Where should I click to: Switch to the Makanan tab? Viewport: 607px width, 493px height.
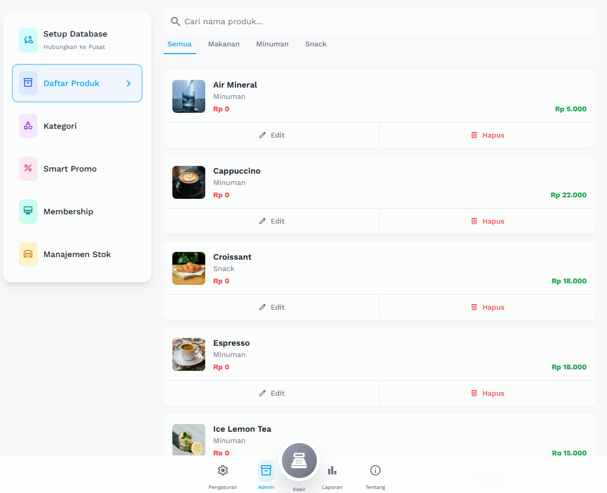pos(224,44)
